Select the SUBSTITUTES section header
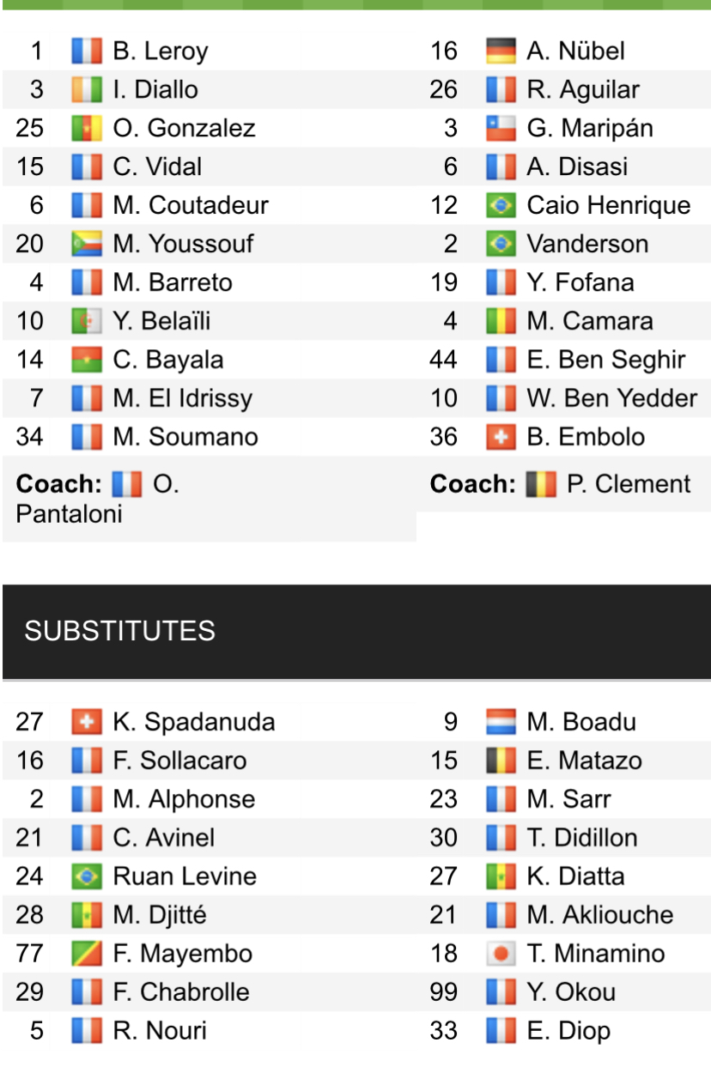Screen dimensions: 711x1067 coord(119,632)
